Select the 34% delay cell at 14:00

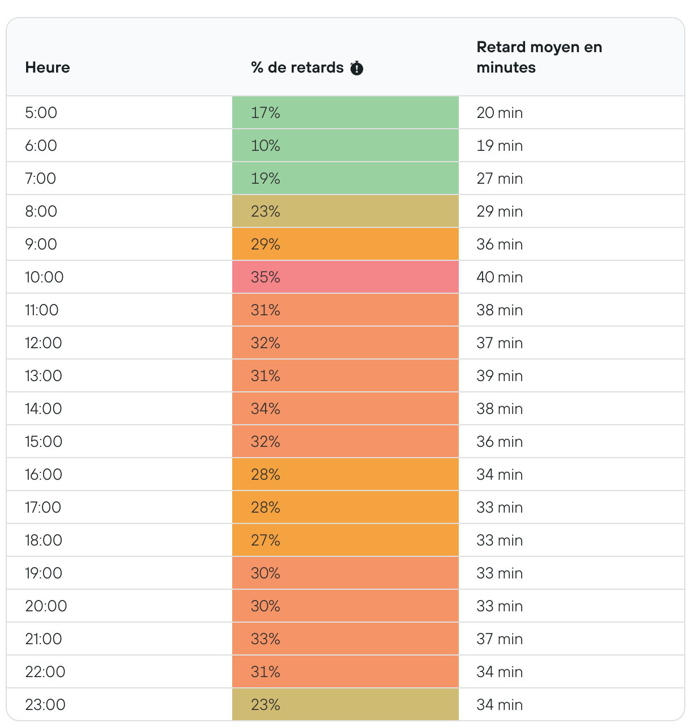(x=345, y=409)
